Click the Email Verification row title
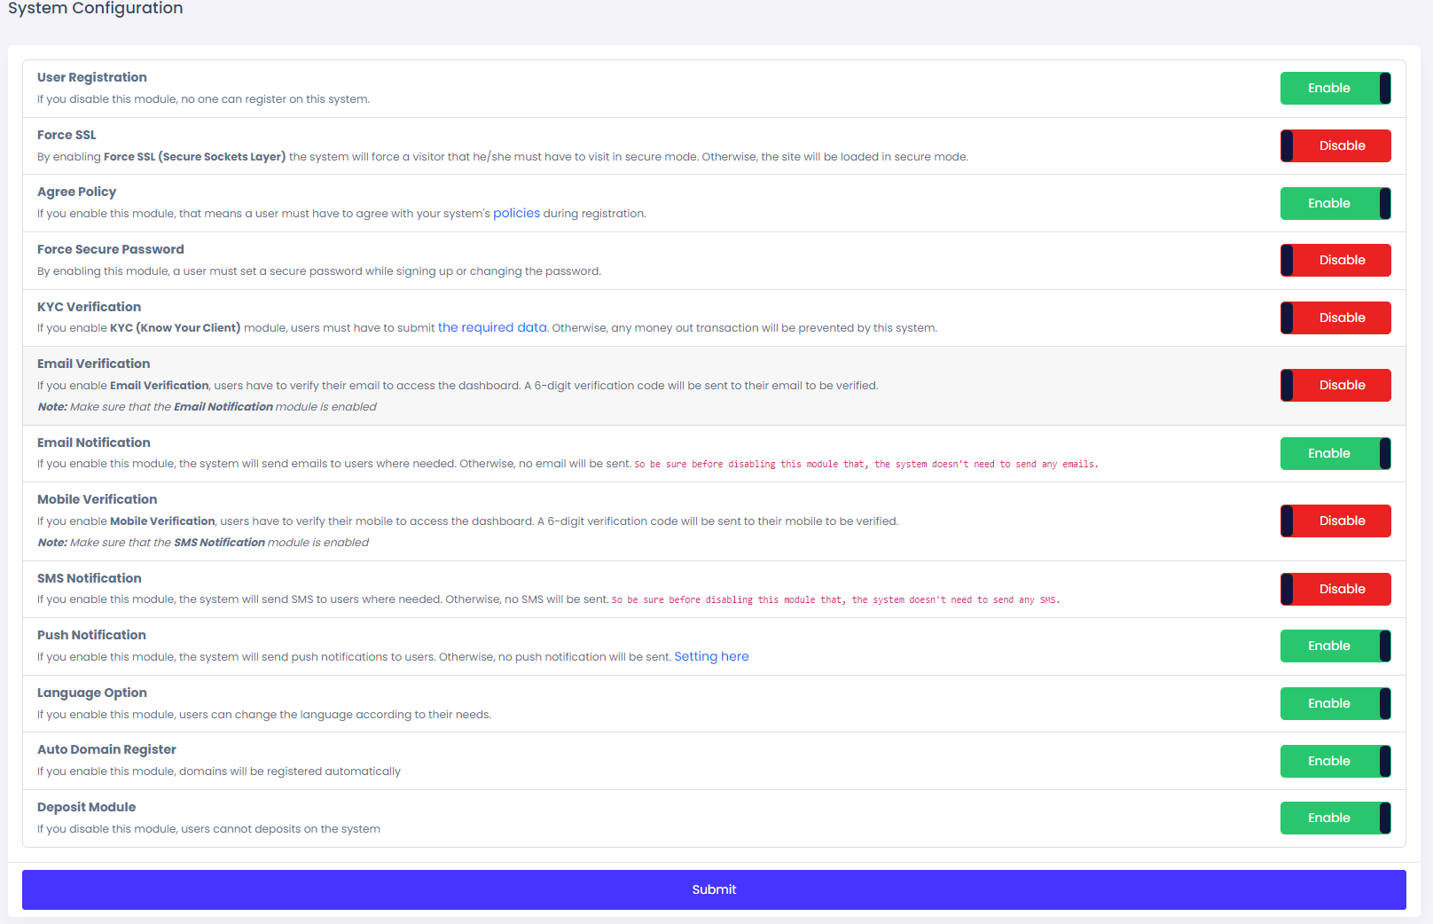This screenshot has width=1433, height=924. (94, 364)
